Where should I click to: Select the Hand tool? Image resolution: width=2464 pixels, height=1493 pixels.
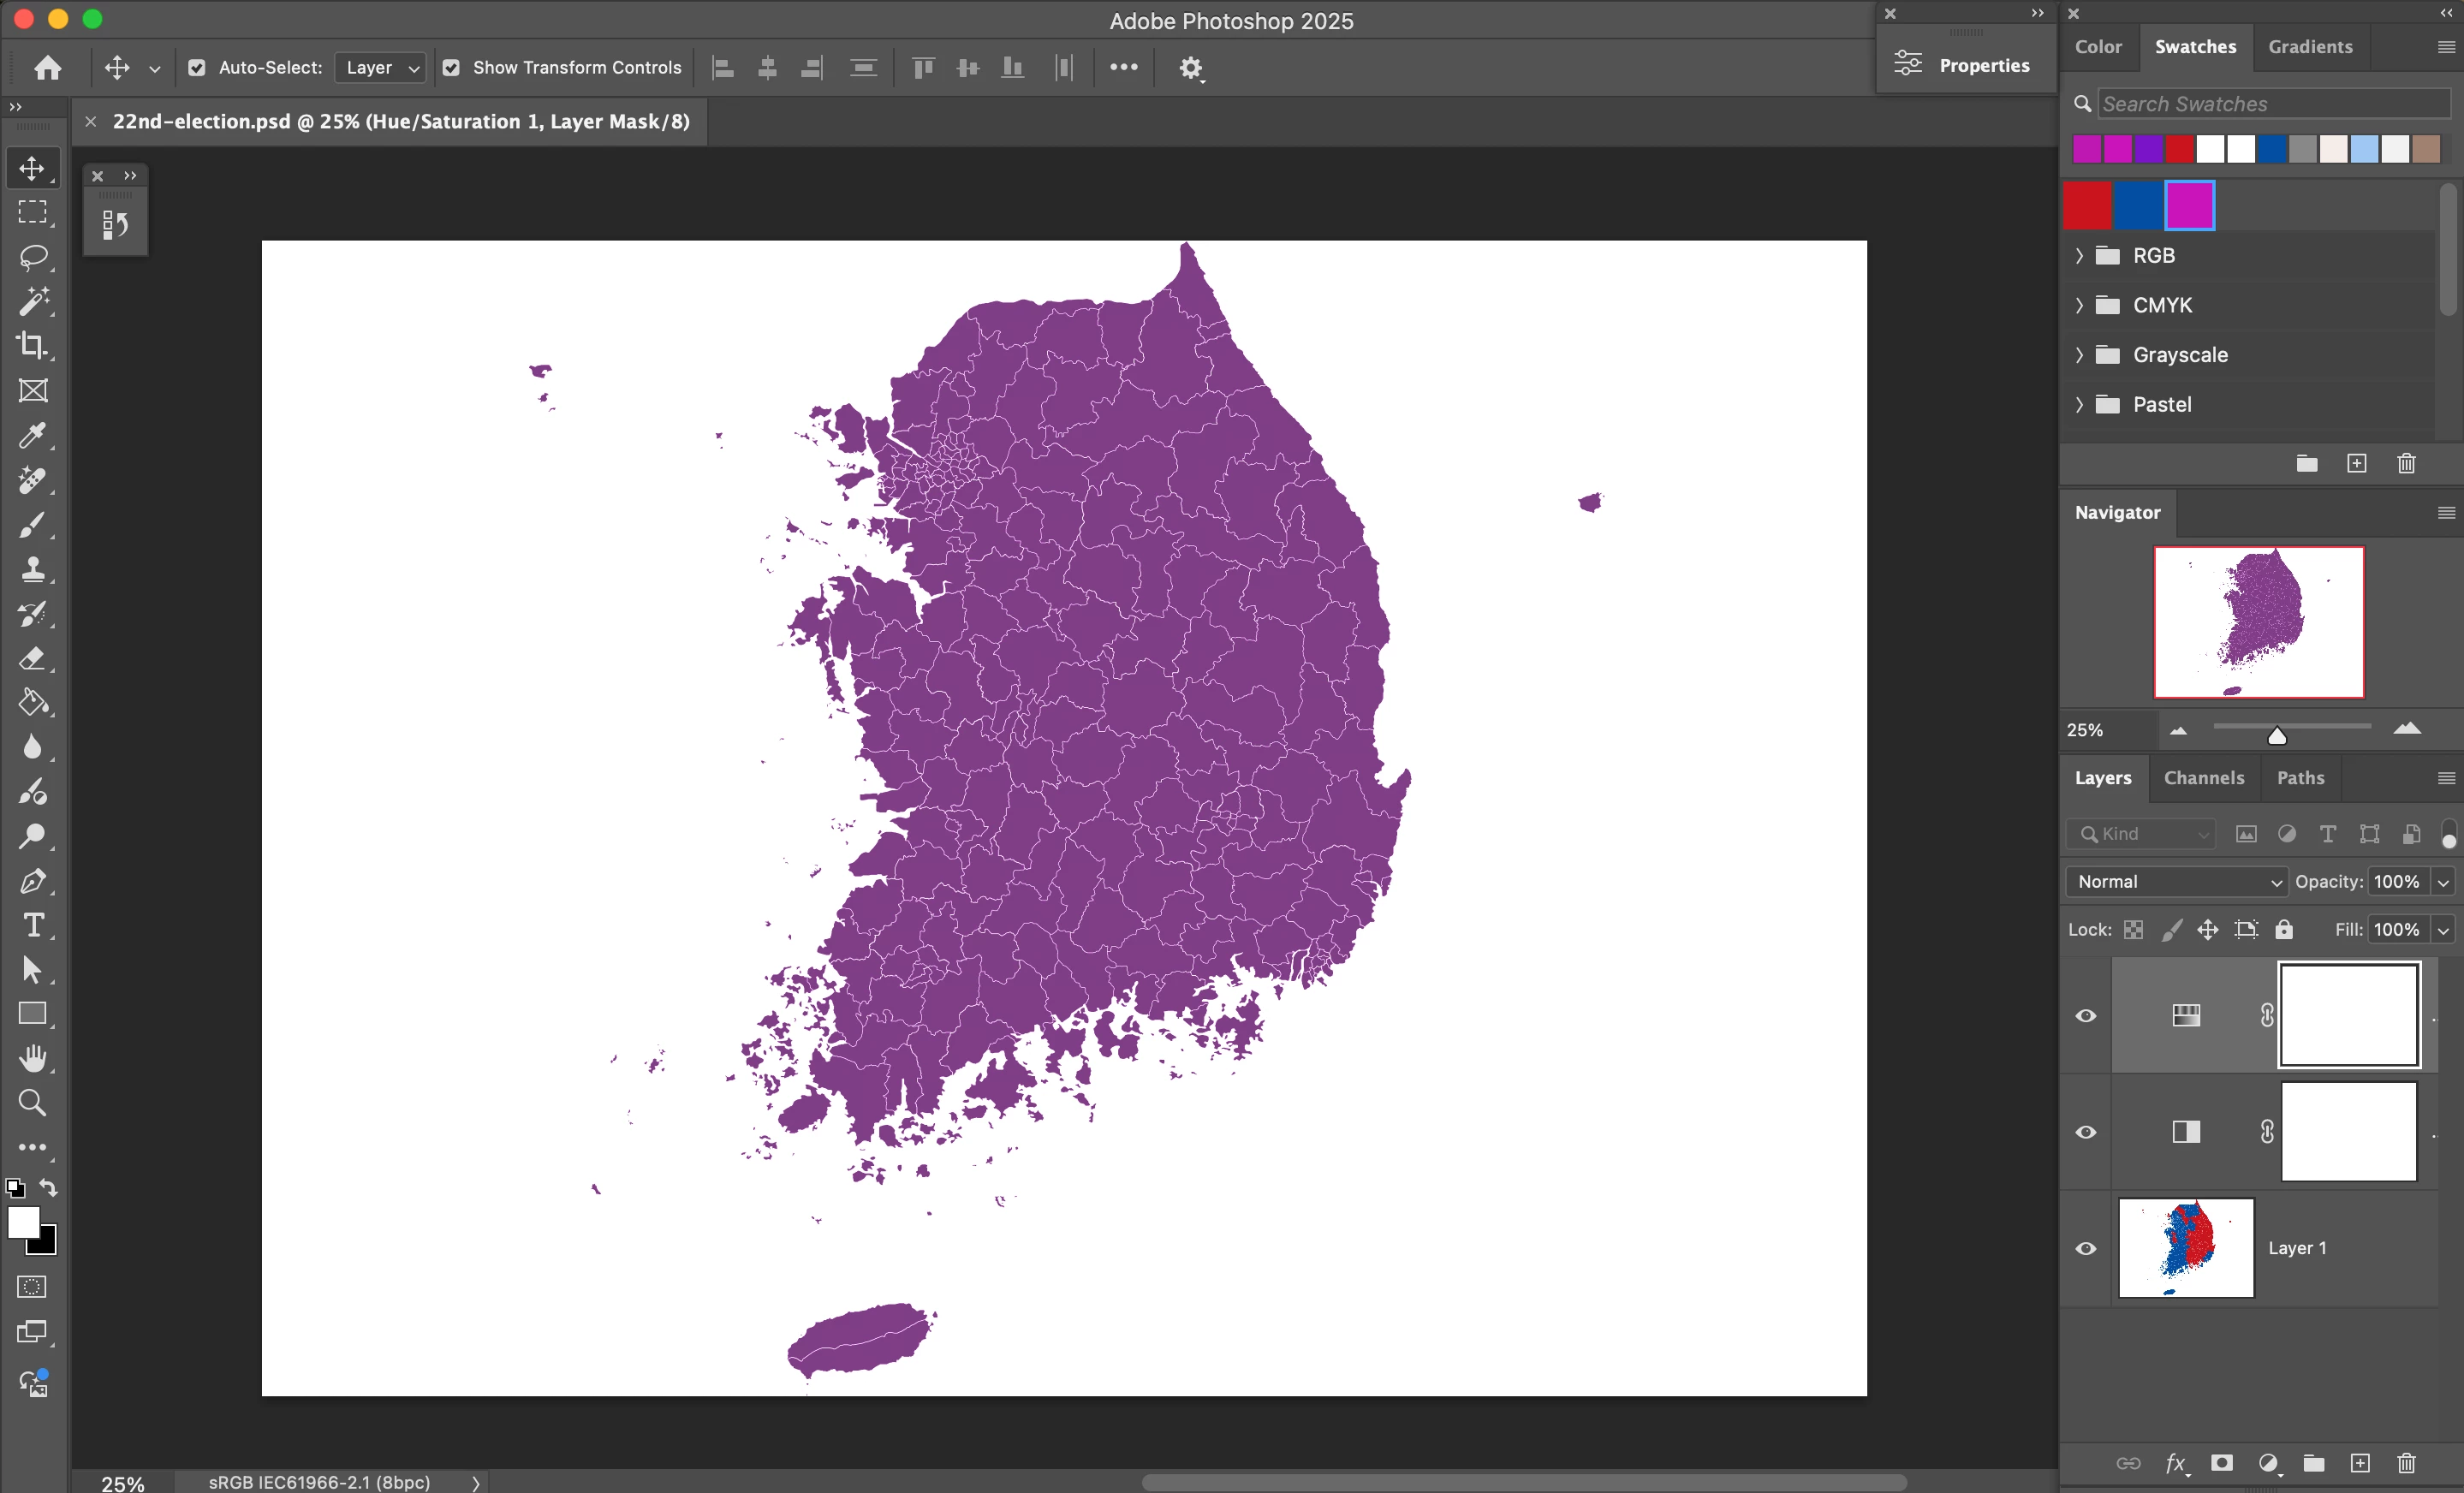point(33,1058)
